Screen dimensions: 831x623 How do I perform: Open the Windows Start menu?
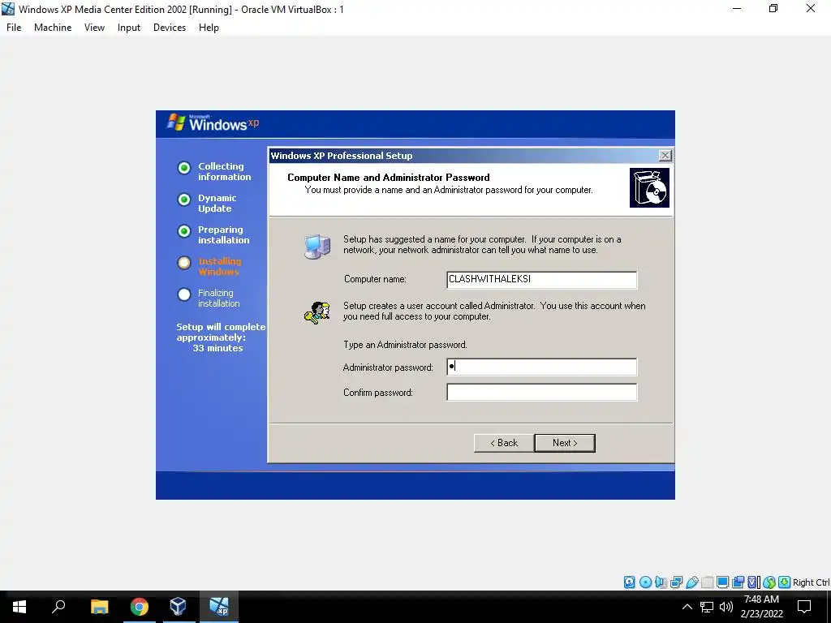pos(19,607)
